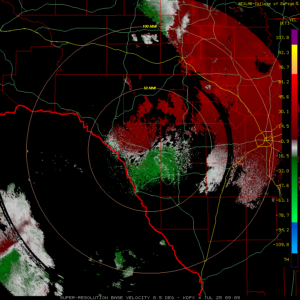
Task: Click the TH label under the scale
Action: point(286,260)
